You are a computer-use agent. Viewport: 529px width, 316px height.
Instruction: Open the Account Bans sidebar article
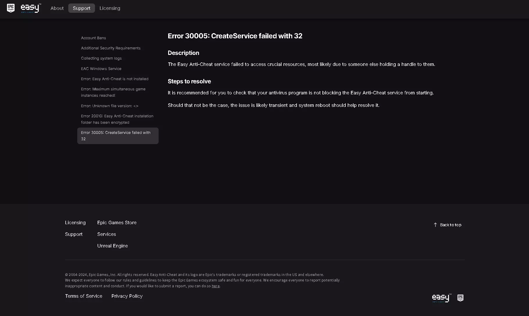point(94,38)
